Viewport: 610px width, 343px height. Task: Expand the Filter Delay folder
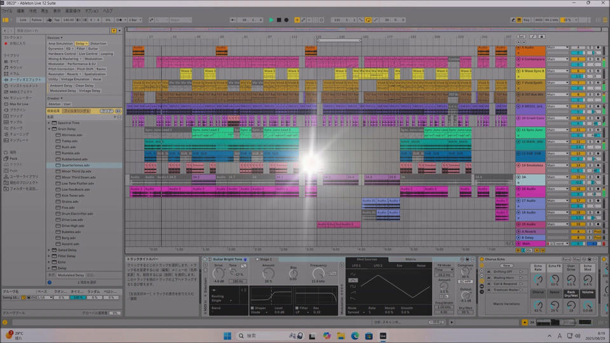pyautogui.click(x=49, y=256)
